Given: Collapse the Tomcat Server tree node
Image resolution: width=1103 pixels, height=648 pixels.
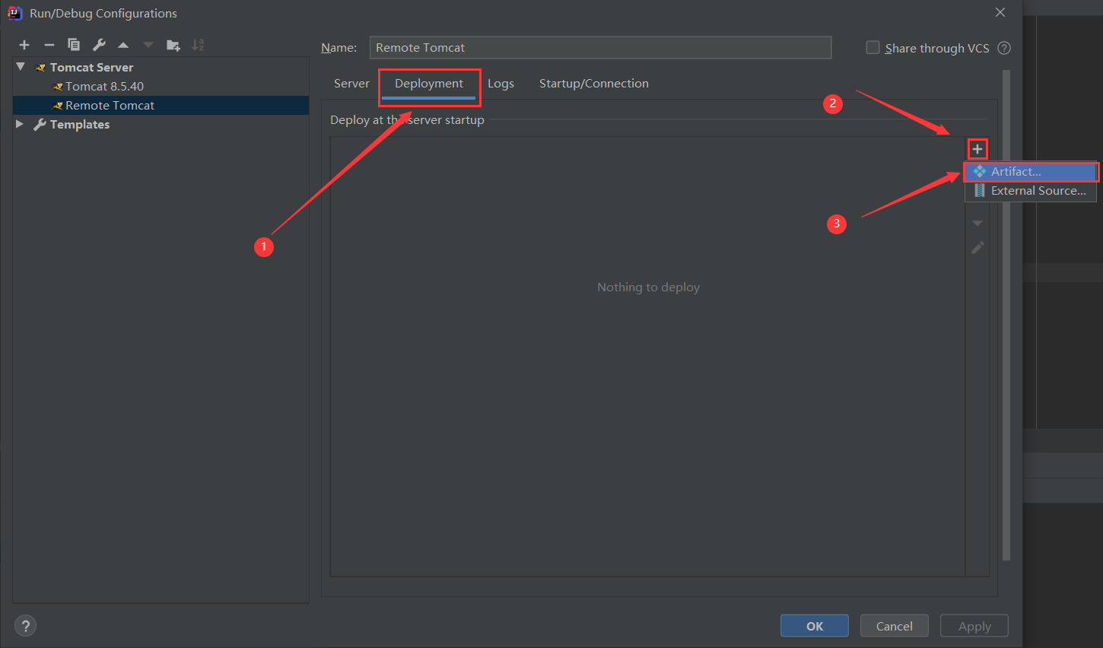Looking at the screenshot, I should [x=21, y=67].
